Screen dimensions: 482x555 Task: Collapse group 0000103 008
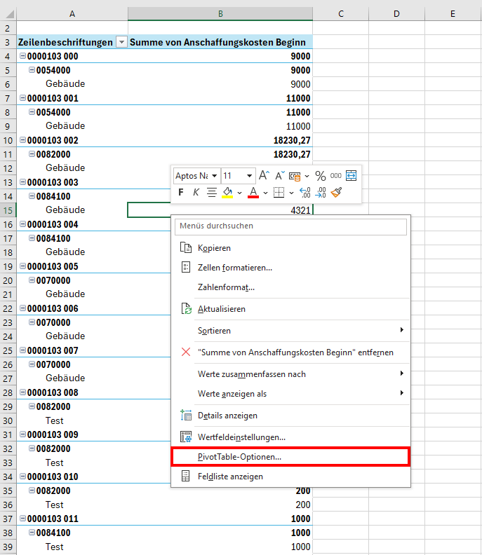click(22, 392)
